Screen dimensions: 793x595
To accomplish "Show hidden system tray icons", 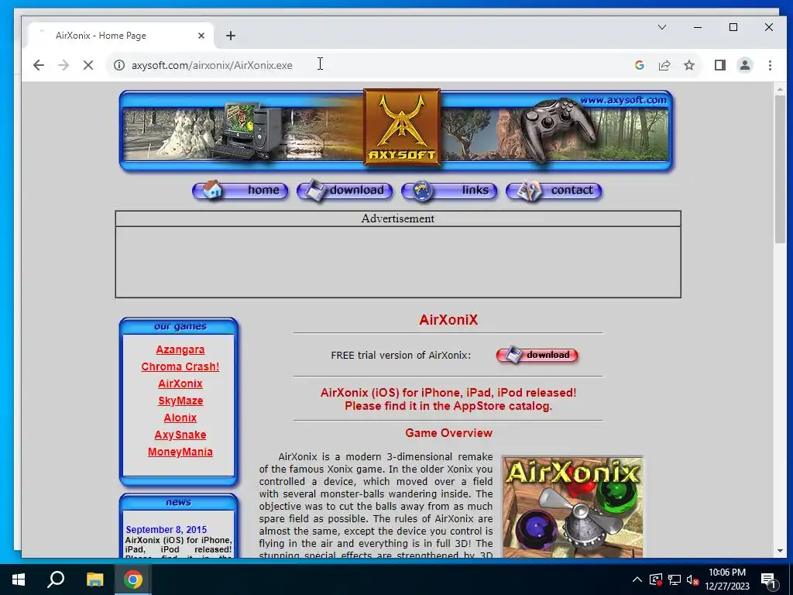I will 637,580.
